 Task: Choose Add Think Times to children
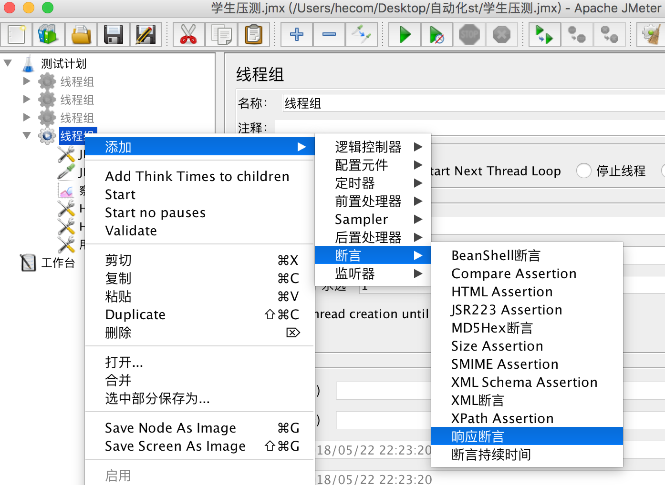(199, 176)
